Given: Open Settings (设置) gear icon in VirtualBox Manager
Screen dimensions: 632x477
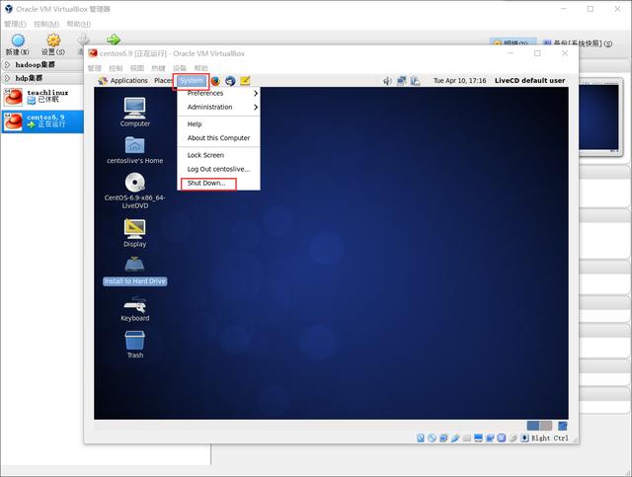Looking at the screenshot, I should pos(53,40).
